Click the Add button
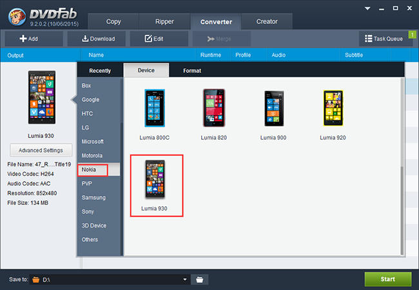This screenshot has width=419, height=290. point(34,39)
